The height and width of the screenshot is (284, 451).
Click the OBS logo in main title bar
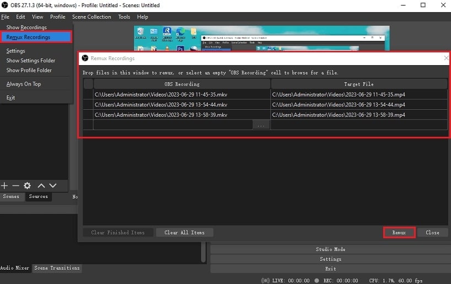coord(4,5)
